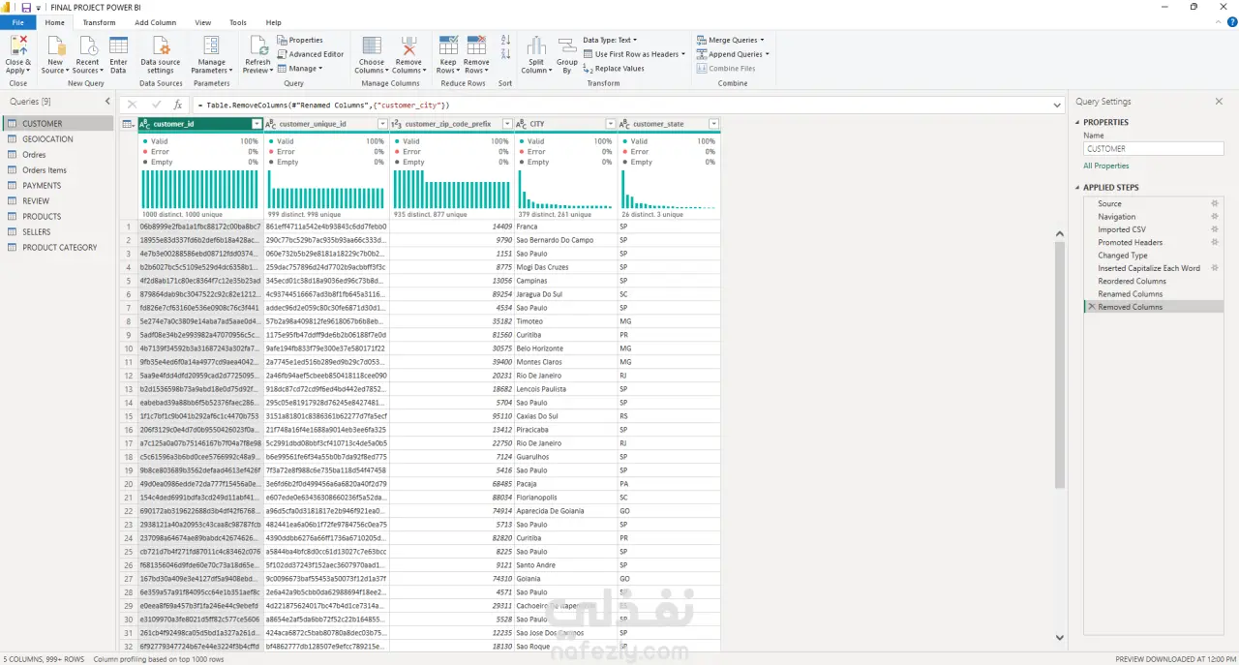Click the Keep Rows icon
The height and width of the screenshot is (665, 1239).
(448, 46)
